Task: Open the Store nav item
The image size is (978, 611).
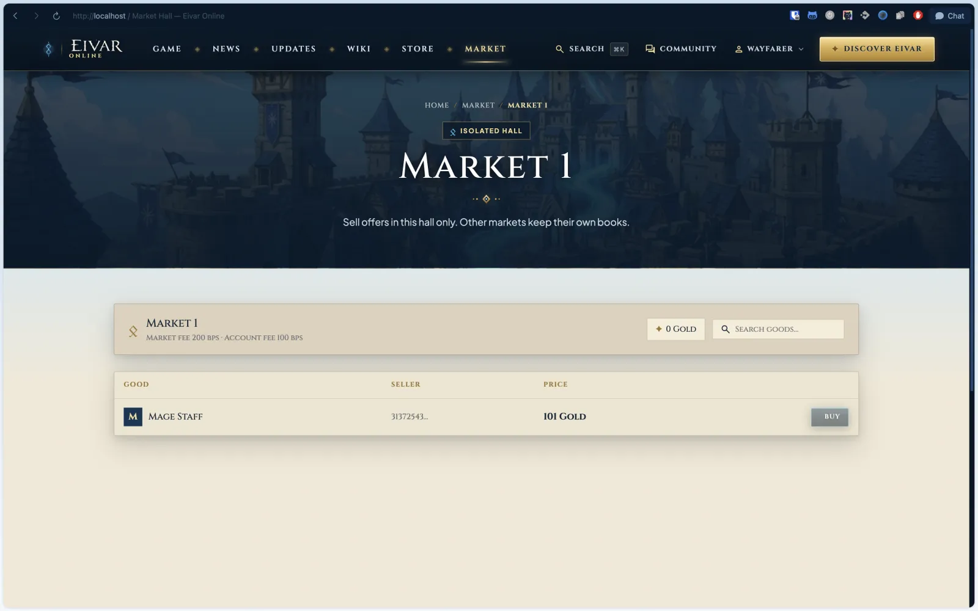Action: (x=417, y=49)
